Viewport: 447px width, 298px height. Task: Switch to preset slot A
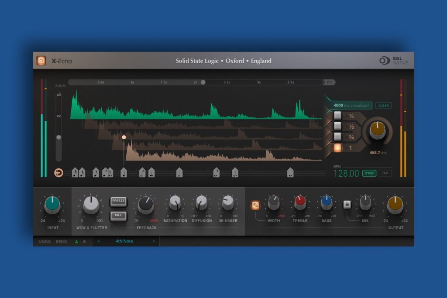[76, 242]
